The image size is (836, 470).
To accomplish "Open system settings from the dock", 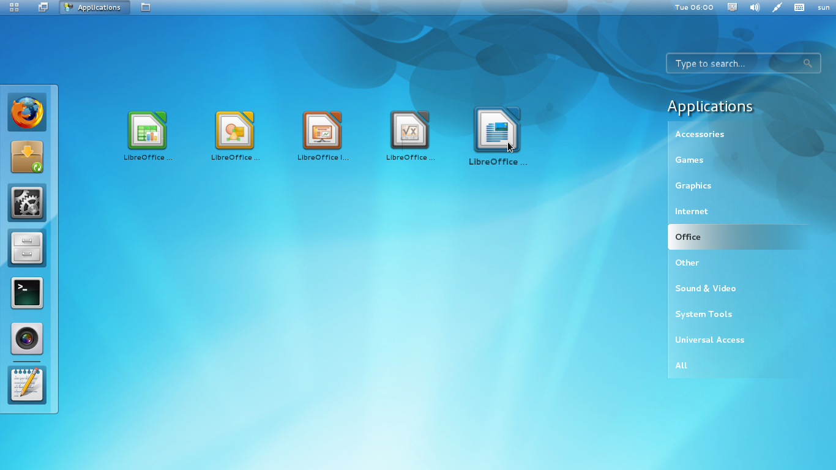I will click(x=27, y=202).
